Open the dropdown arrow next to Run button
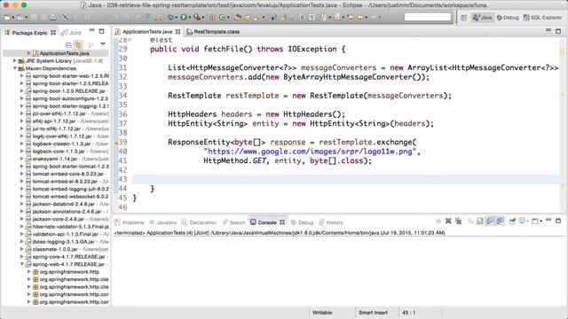 189,18
